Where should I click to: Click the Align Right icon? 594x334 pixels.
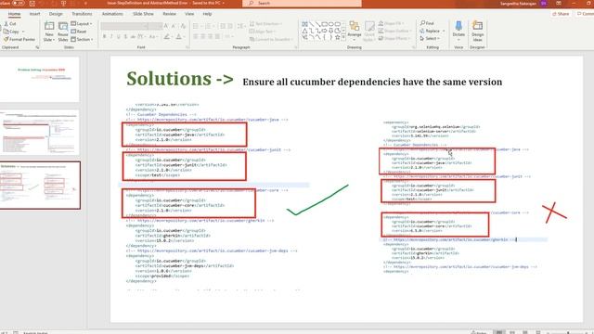pyautogui.click(x=210, y=37)
